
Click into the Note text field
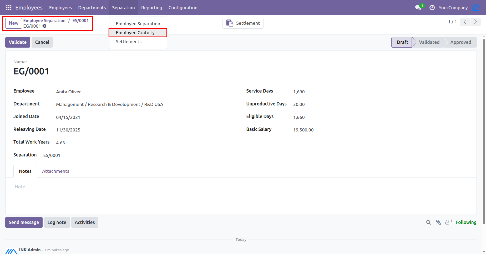coord(241,187)
